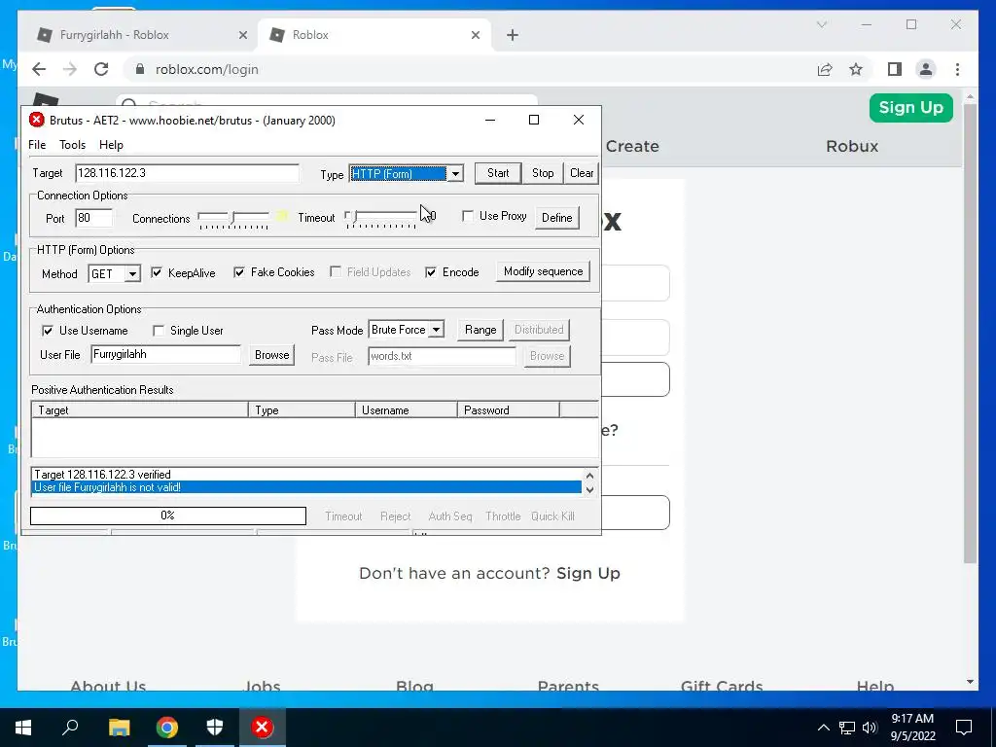Open the Brutus File menu

click(37, 145)
